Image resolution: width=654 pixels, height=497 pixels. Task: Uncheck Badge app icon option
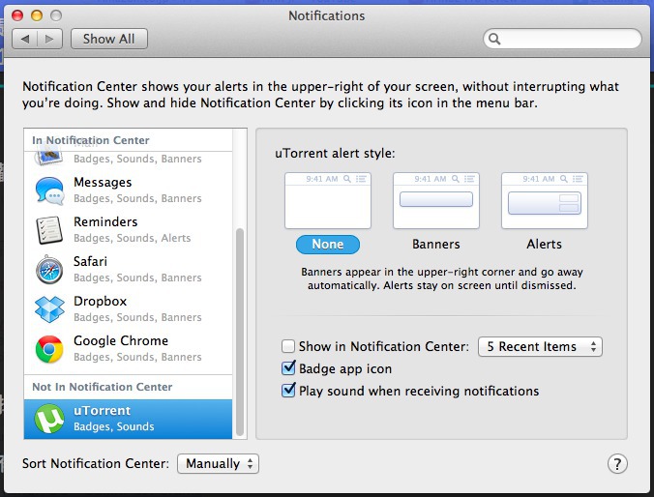(288, 369)
